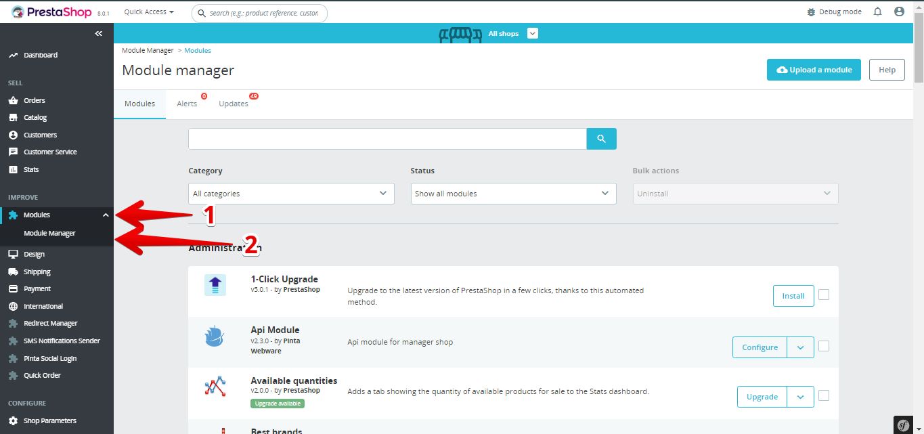The height and width of the screenshot is (434, 924).
Task: Click the 1-Click Upgrade module logo
Action: (215, 285)
